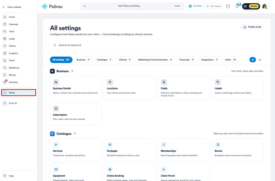Select the Integrations filter tab
Viewport: 275px width, 181px height.
pos(209,60)
